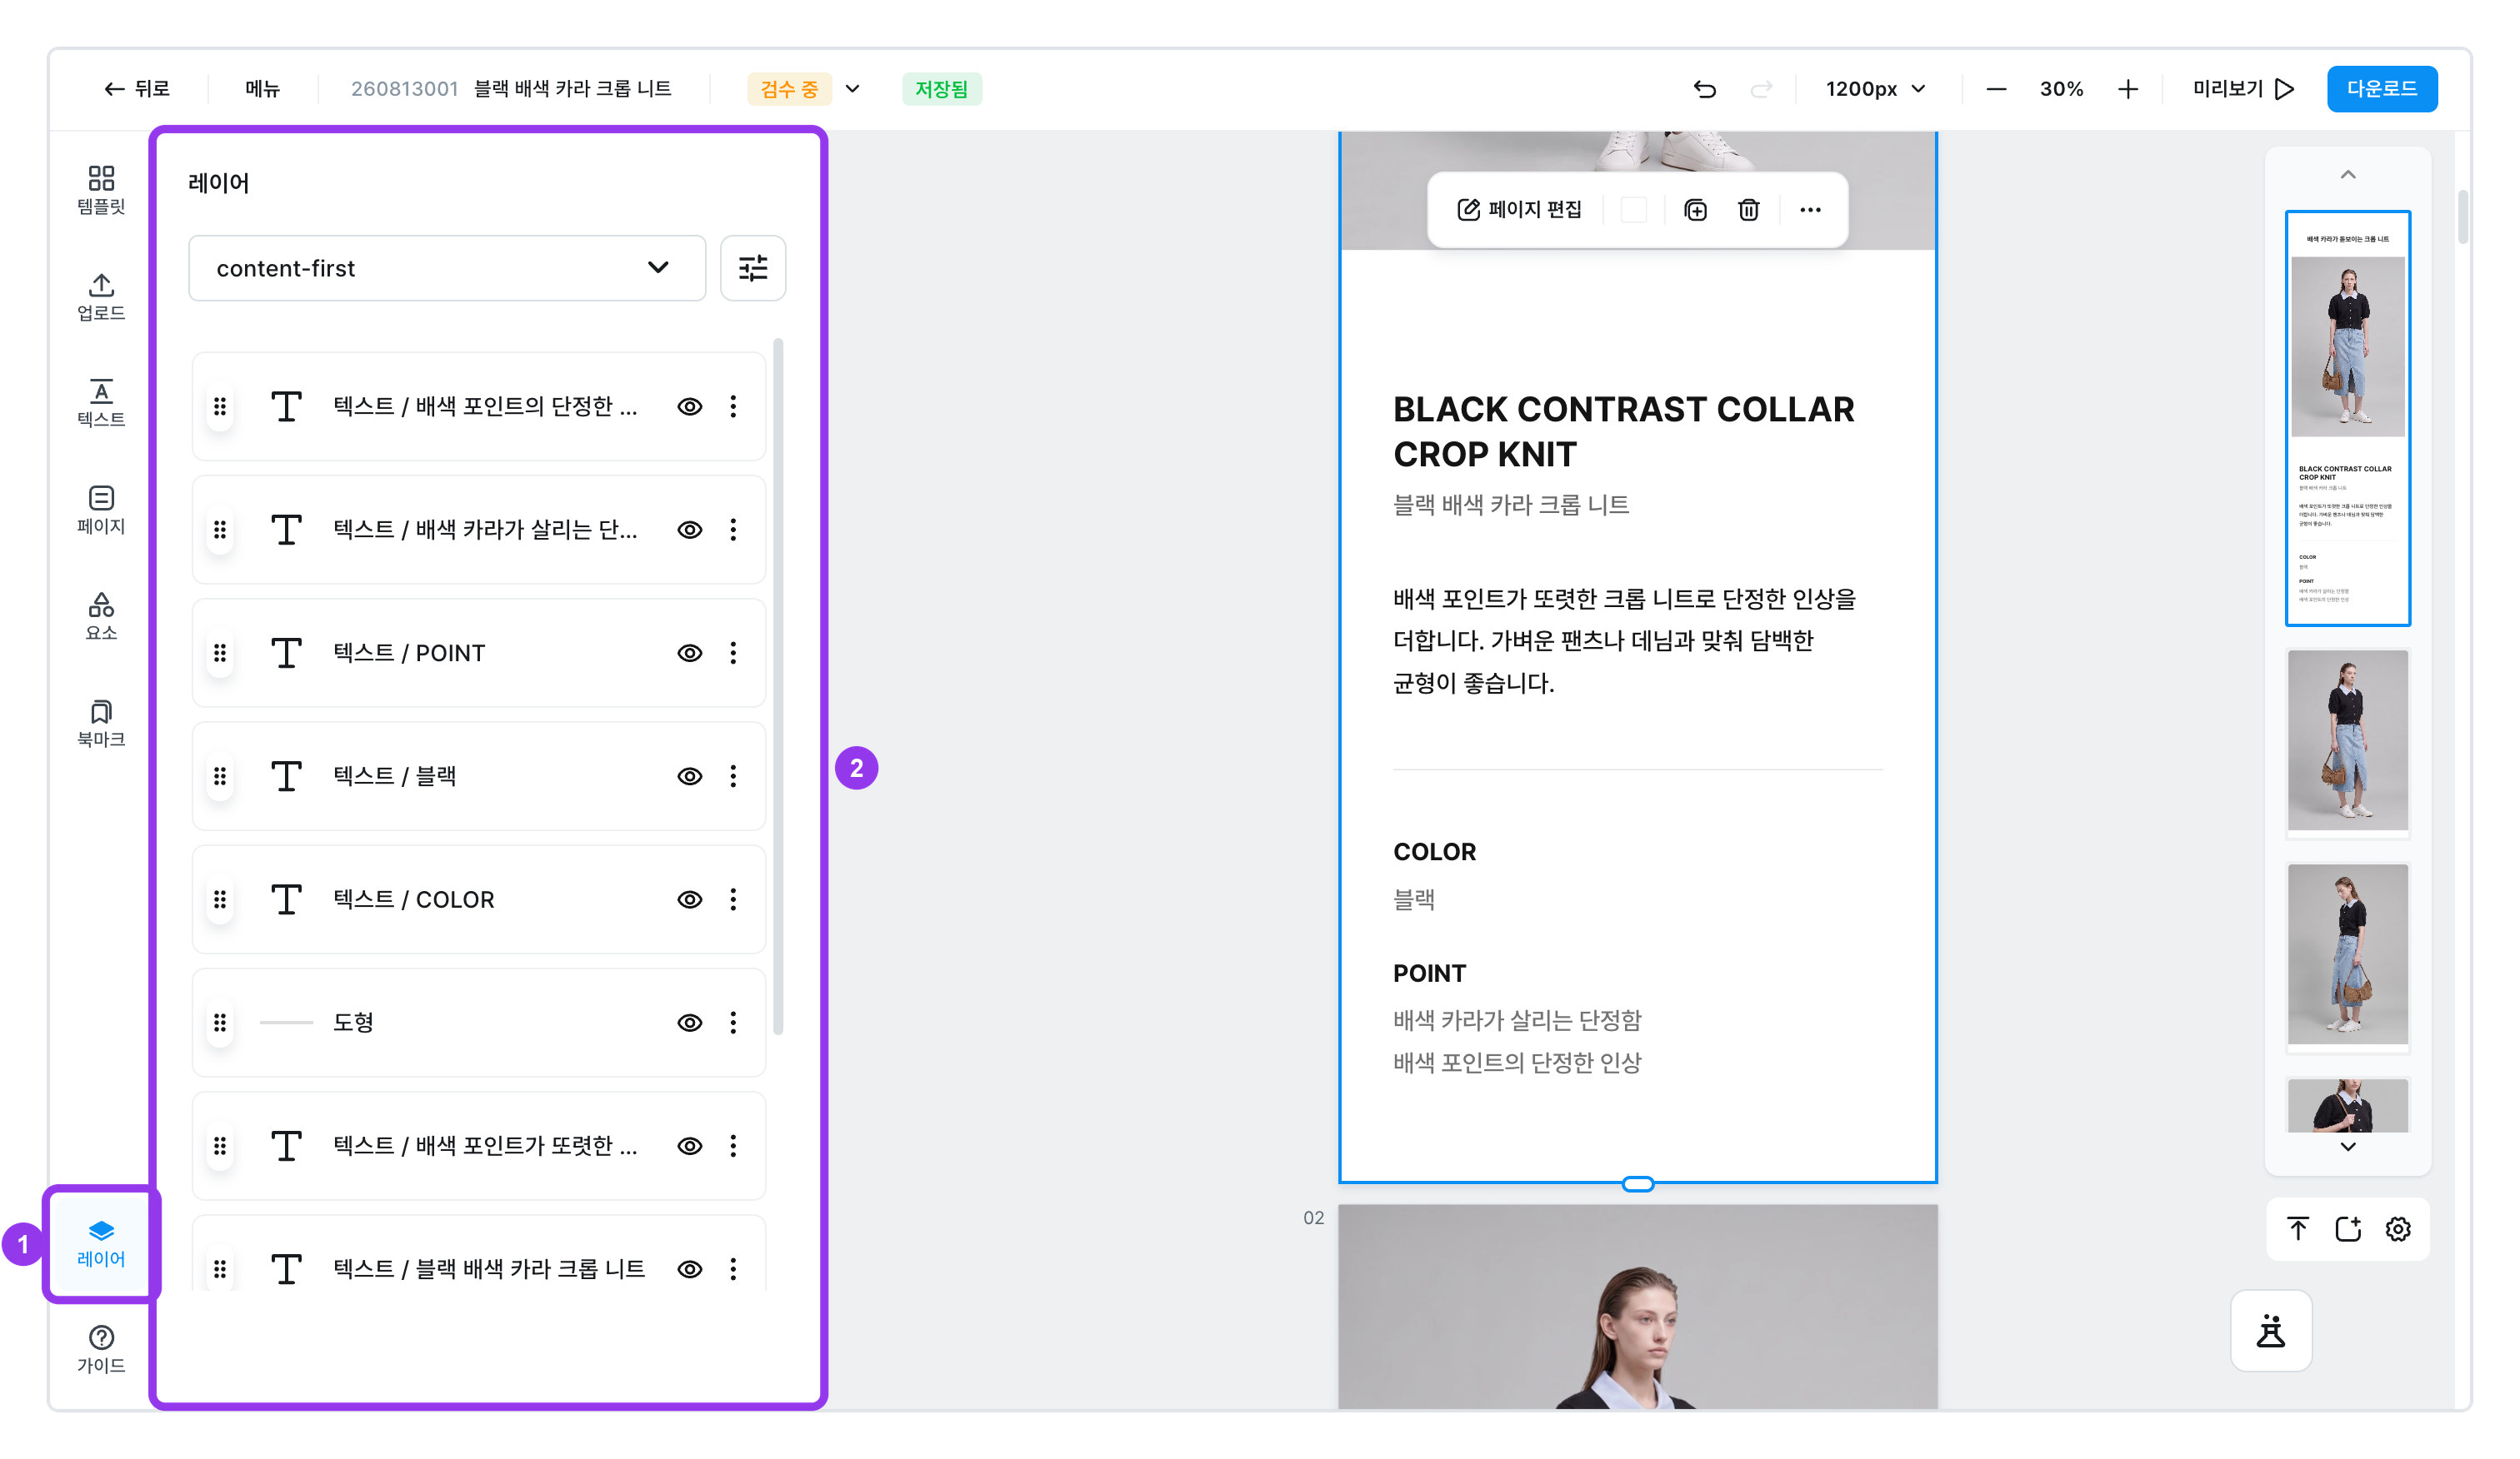Hide the 배색 카라가 살리는 text layer
The image size is (2520, 1459).
pyautogui.click(x=690, y=530)
